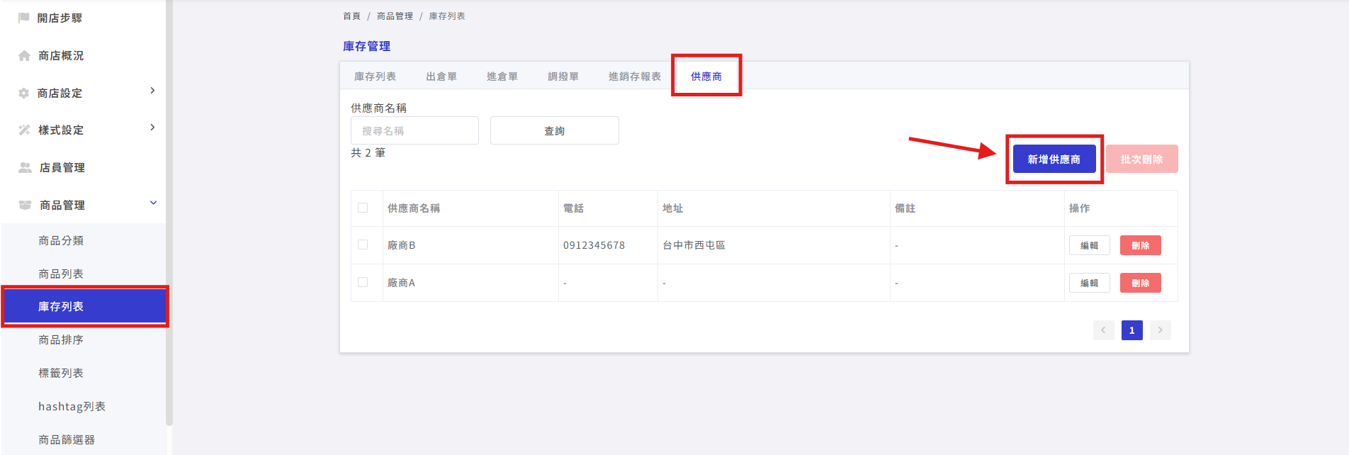
Task: Edit the 廠商A supplier row
Action: [x=1090, y=283]
